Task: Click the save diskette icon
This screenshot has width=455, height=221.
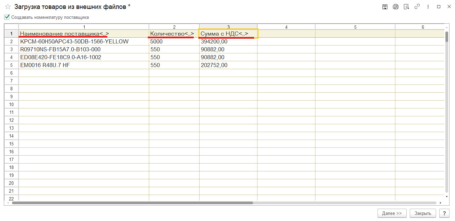Action: 385,7
